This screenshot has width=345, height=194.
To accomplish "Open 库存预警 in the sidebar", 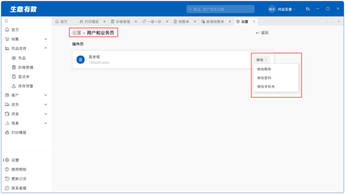I will (26, 86).
